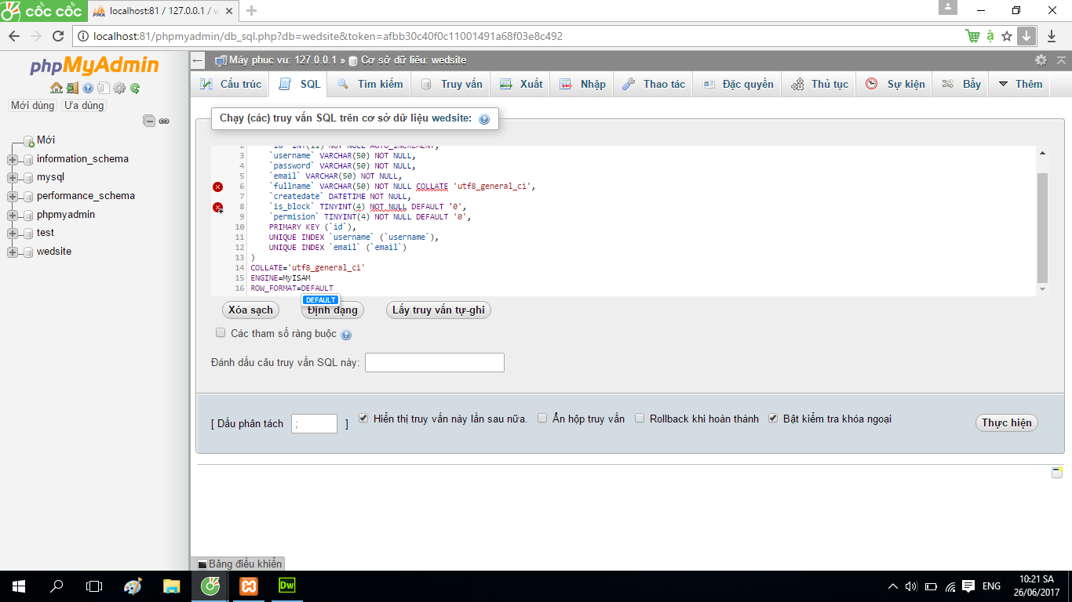Open Windows Start menu
This screenshot has height=602, width=1072.
click(x=18, y=586)
